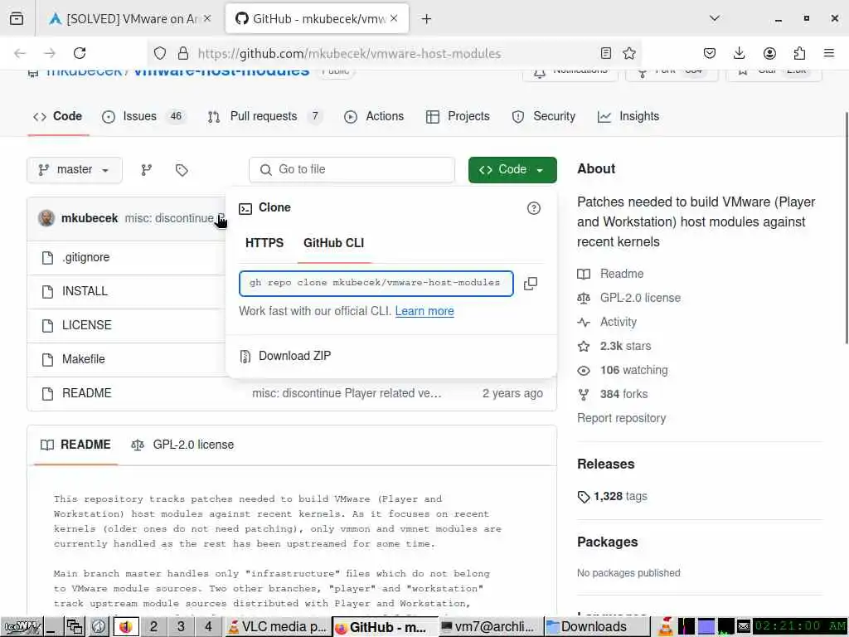Close the GitHub mkubecek tab
849x637 pixels.
click(394, 18)
